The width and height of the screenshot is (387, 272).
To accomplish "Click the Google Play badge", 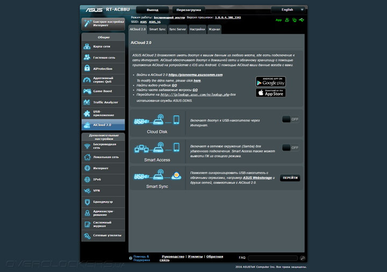I will (270, 82).
